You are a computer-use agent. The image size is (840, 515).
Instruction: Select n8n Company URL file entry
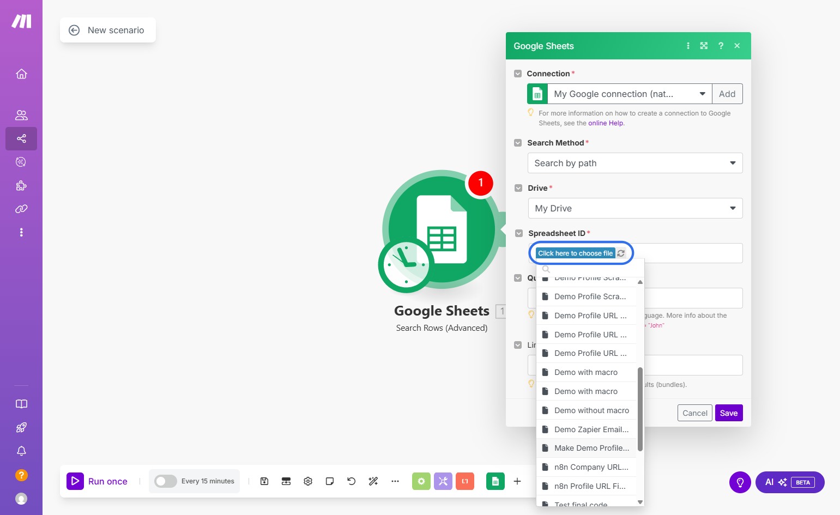(x=587, y=467)
